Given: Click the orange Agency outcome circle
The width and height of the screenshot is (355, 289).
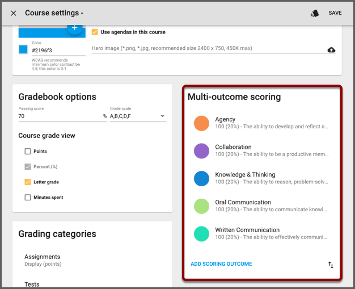Looking at the screenshot, I should pos(201,123).
